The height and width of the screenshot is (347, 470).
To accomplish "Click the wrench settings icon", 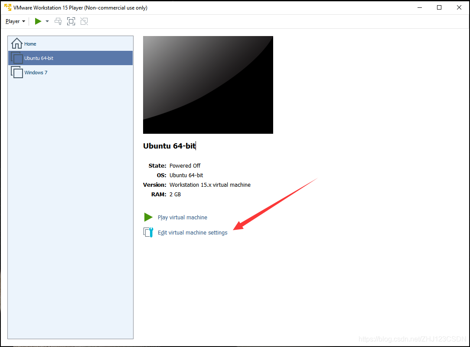I will [148, 232].
